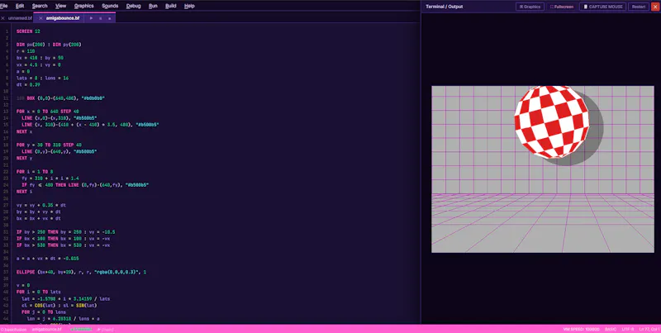Open the Build menu
This screenshot has width=661, height=333.
171,6
